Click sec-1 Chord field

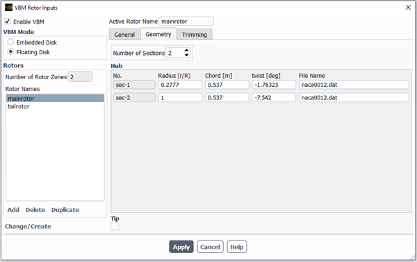point(227,85)
